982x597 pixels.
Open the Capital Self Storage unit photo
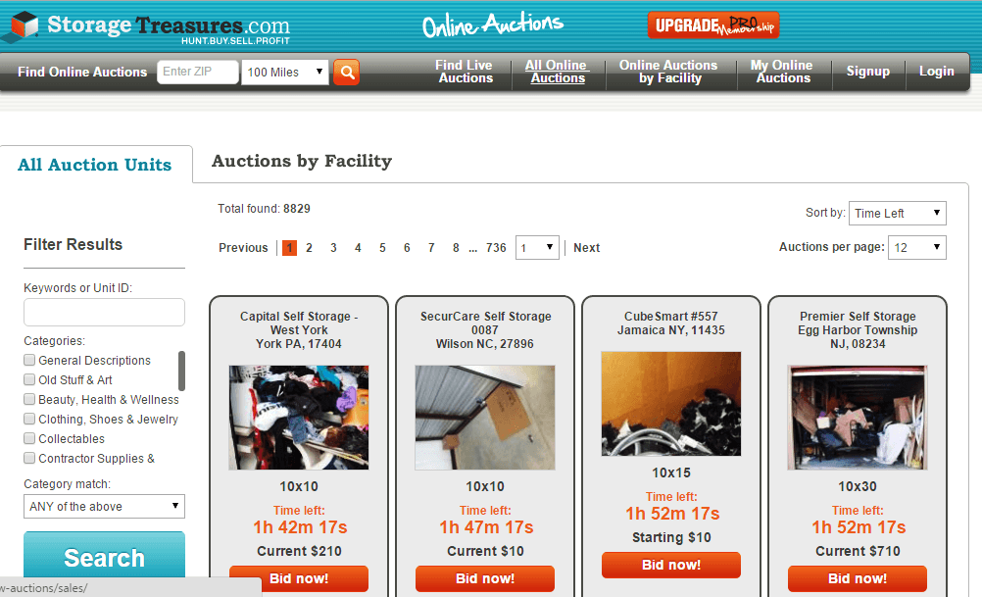pos(299,418)
